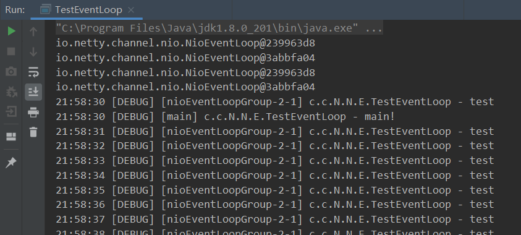Print the console output
This screenshot has height=235, width=521.
pos(33,112)
